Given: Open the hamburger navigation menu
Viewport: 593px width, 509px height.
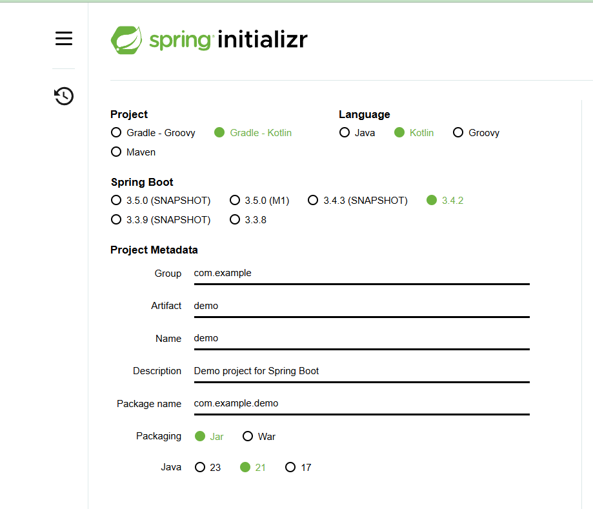Looking at the screenshot, I should (63, 38).
